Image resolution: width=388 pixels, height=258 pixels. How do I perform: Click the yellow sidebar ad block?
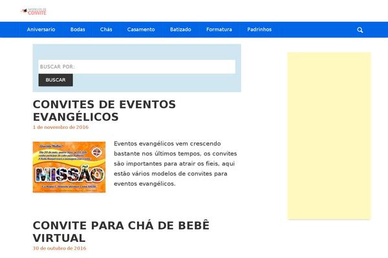point(329,136)
